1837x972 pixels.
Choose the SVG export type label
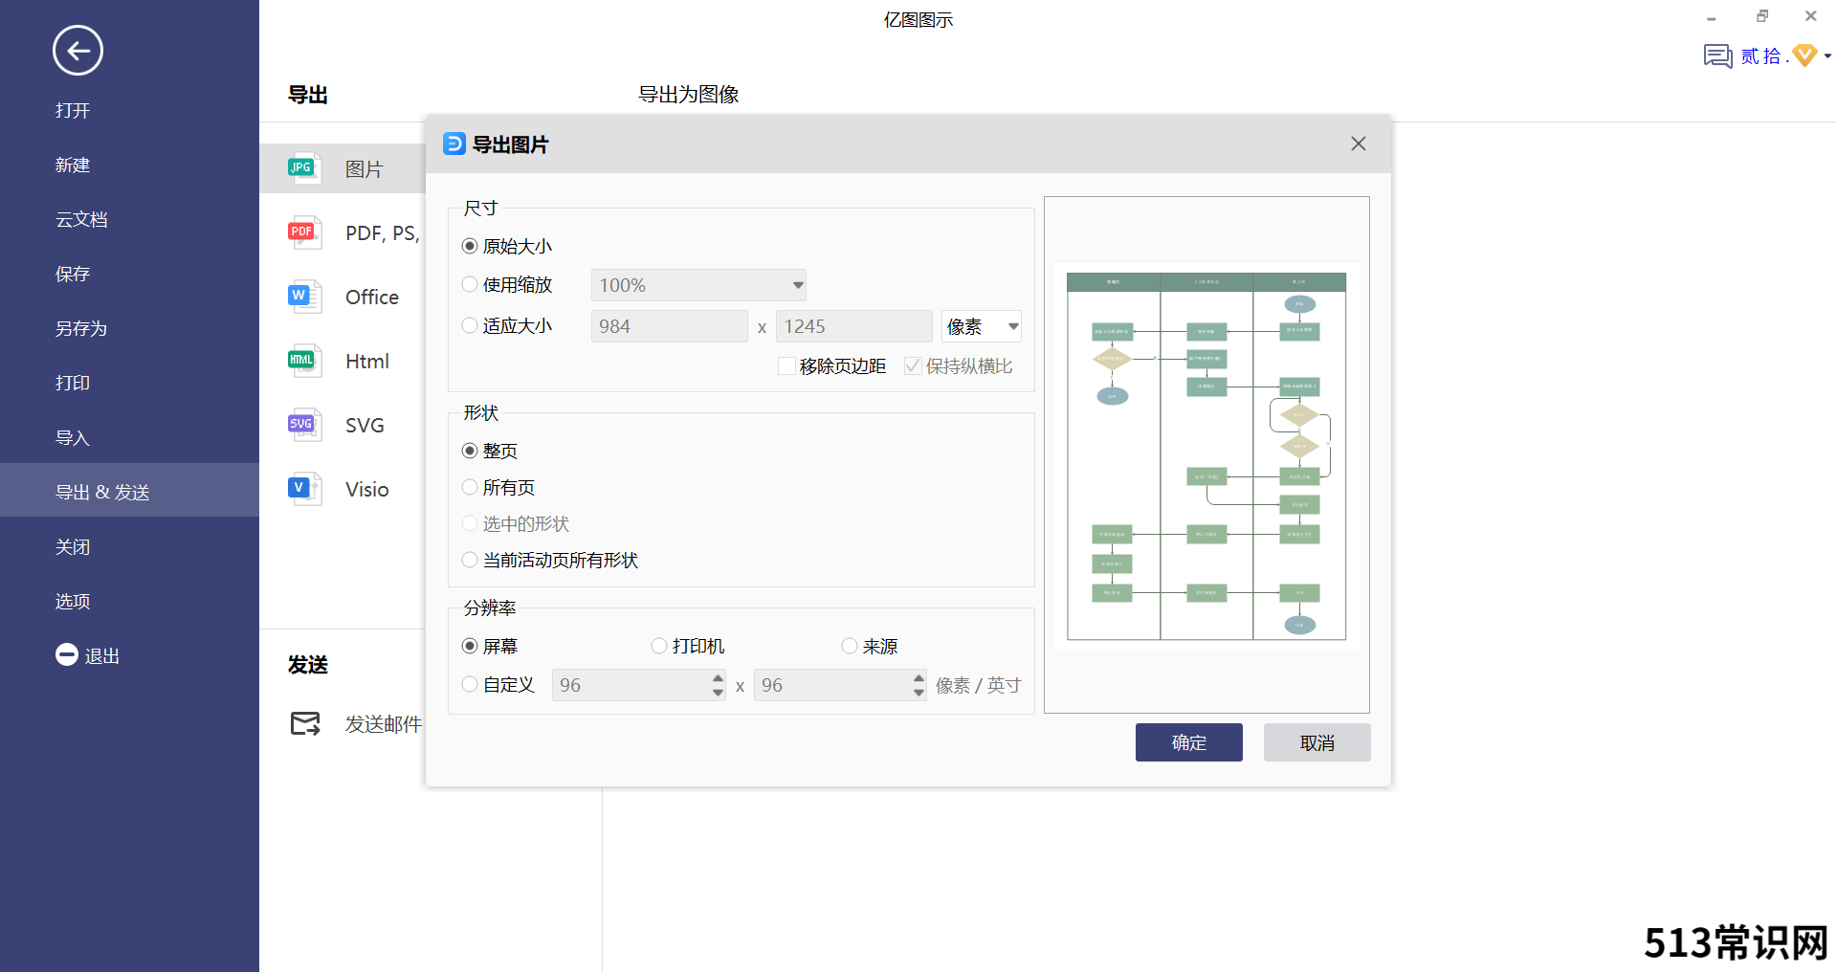[365, 426]
